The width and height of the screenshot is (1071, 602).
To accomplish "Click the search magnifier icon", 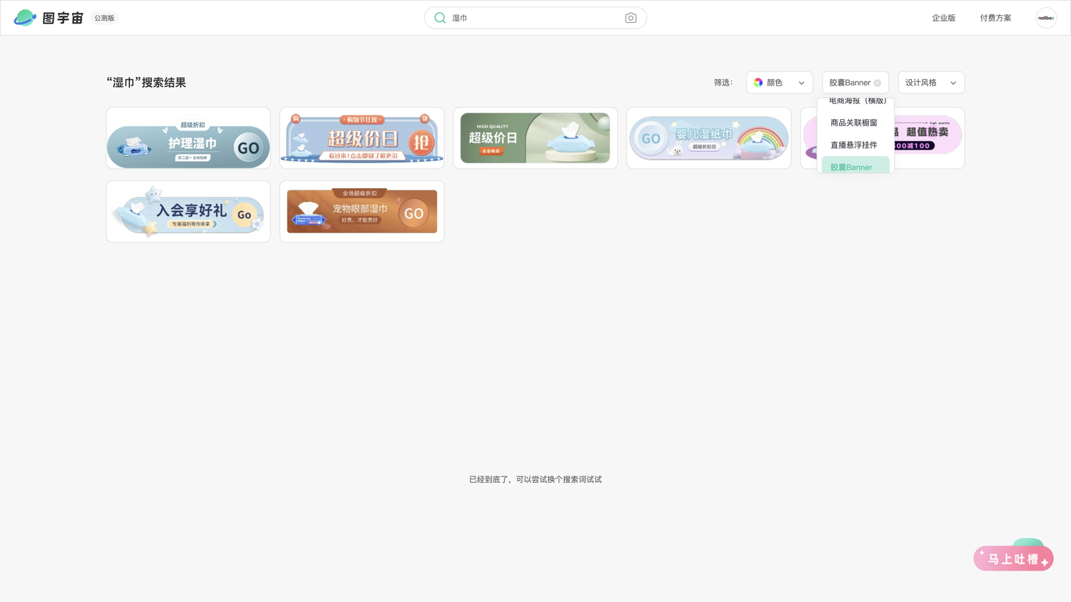I will (440, 18).
